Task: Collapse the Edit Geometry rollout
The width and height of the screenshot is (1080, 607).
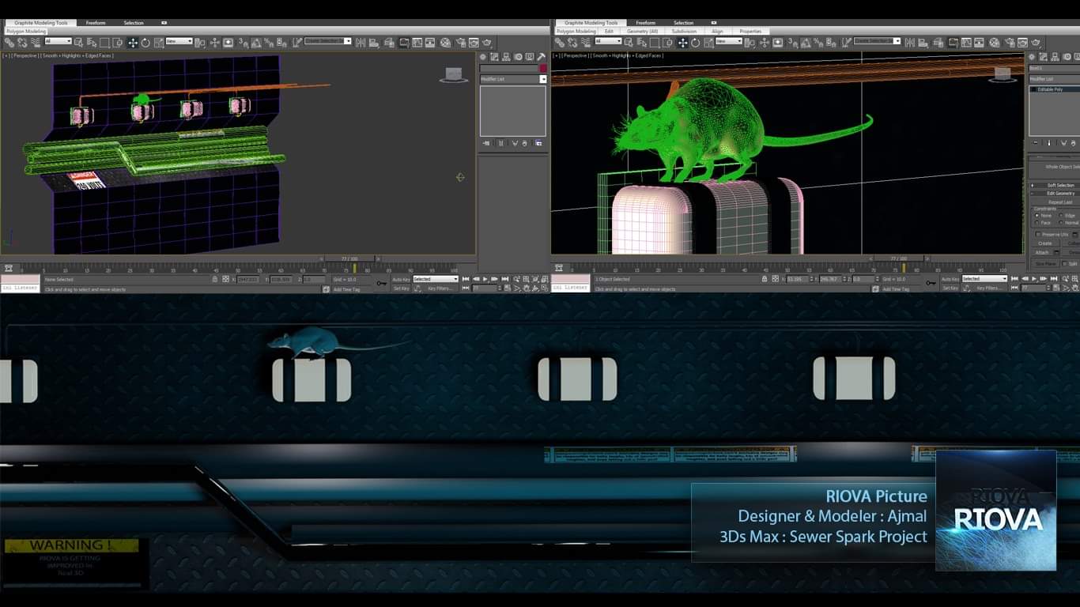Action: (1054, 193)
